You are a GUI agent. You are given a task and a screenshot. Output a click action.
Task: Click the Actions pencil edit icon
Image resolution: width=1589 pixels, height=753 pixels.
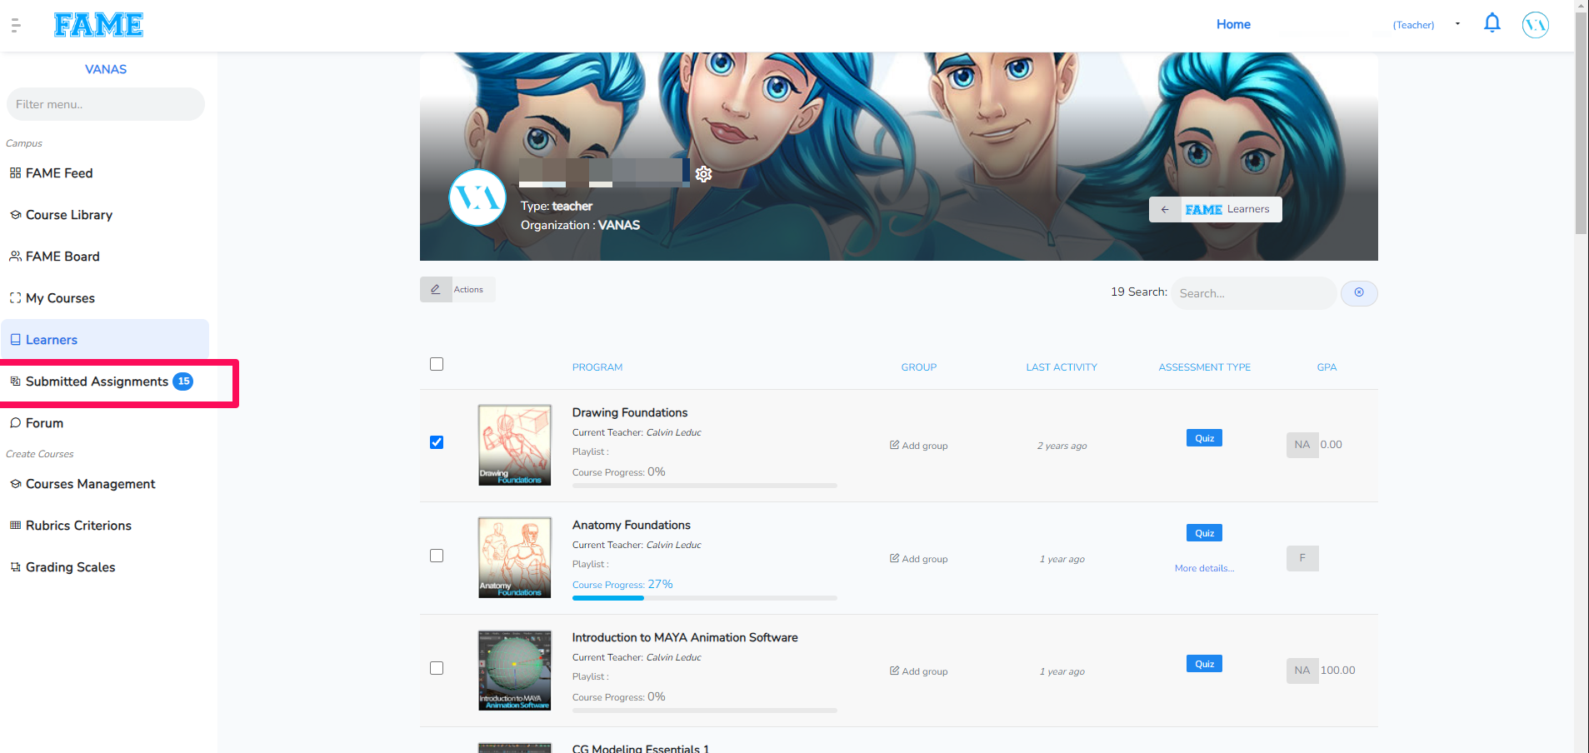pyautogui.click(x=436, y=289)
